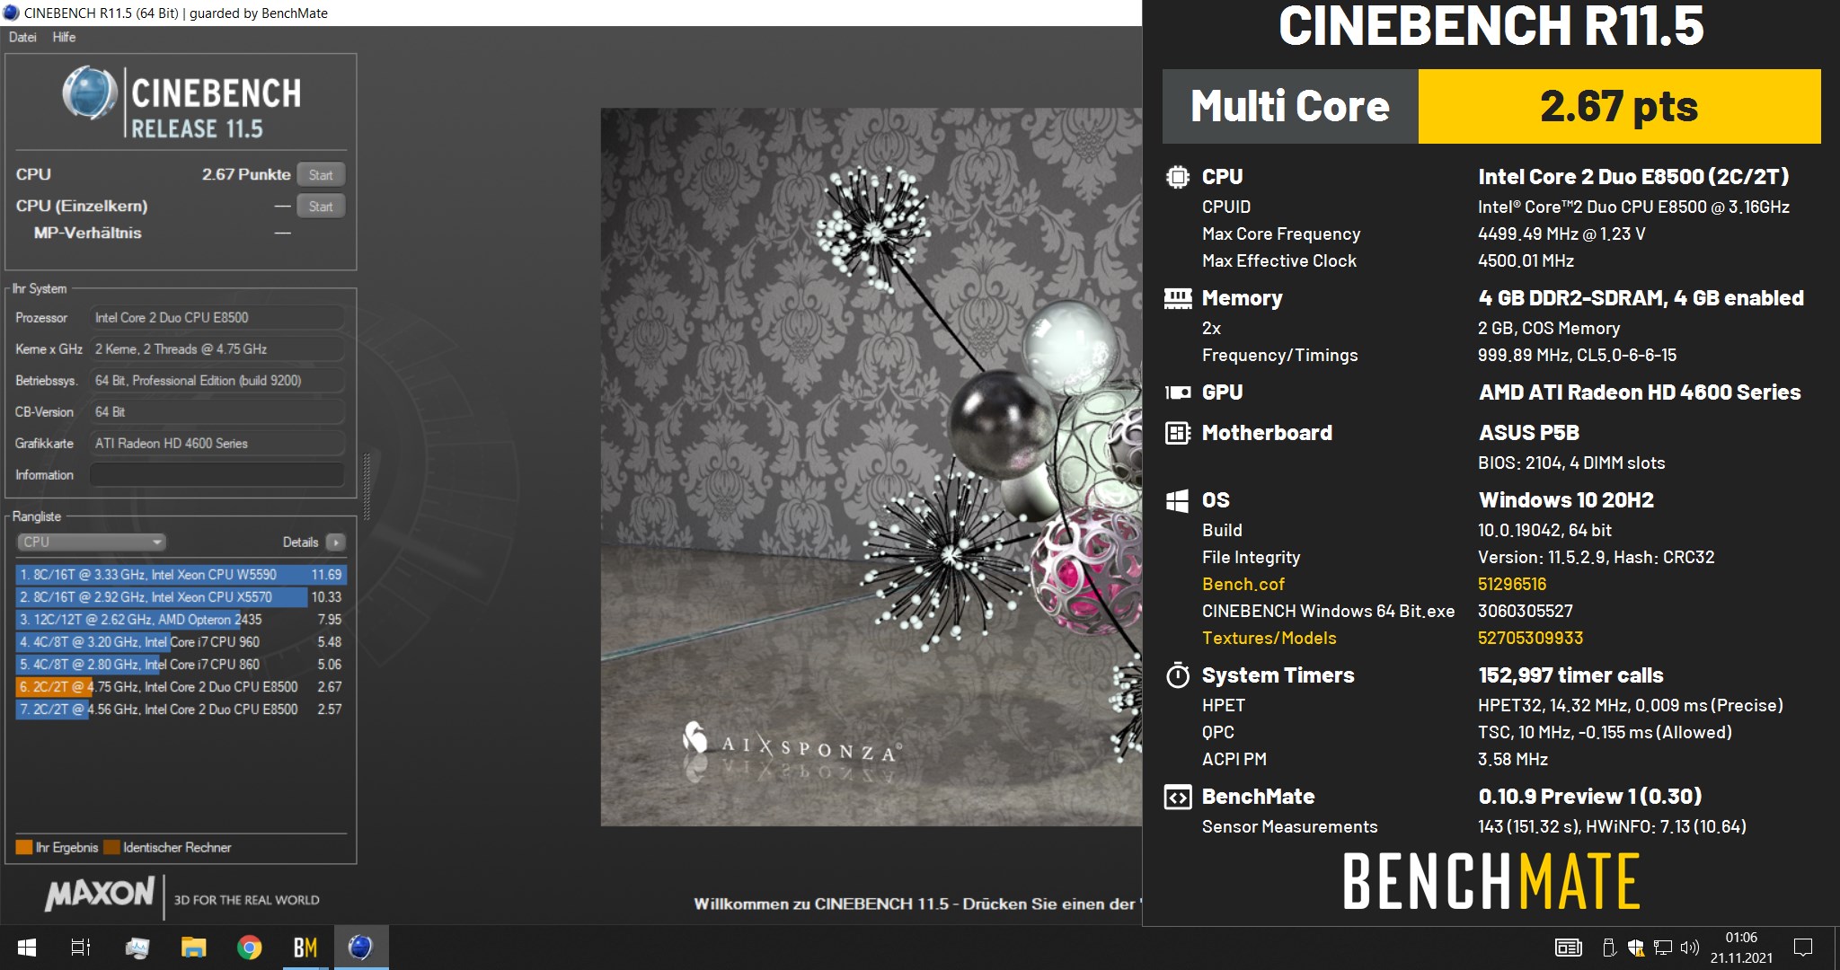Click the System Timers stopwatch icon
1840x970 pixels.
point(1178,675)
